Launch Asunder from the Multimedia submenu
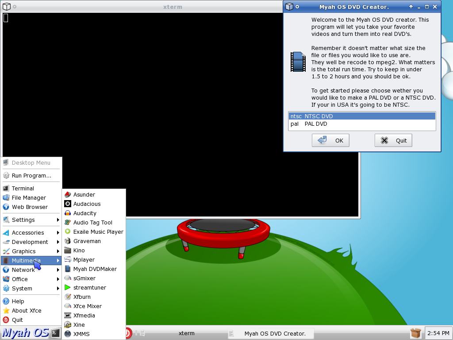Viewport: 453px width, 340px height. [94, 195]
